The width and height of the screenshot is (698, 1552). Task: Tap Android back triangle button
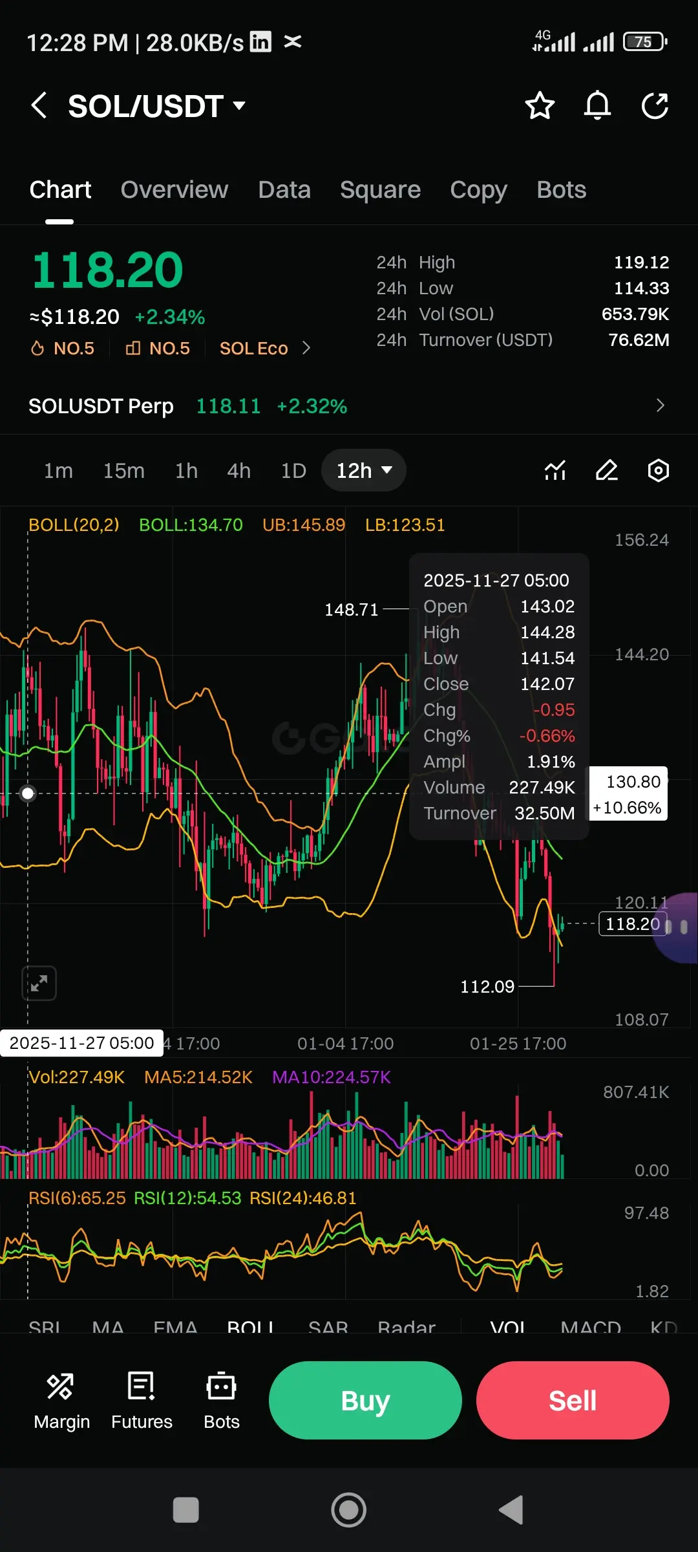511,1511
